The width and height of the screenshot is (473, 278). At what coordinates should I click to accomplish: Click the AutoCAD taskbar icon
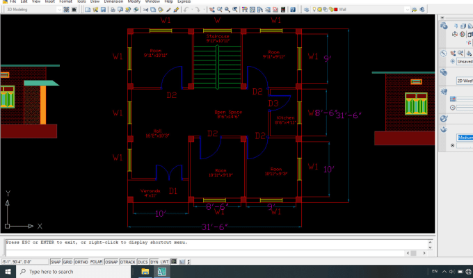[x=161, y=272]
